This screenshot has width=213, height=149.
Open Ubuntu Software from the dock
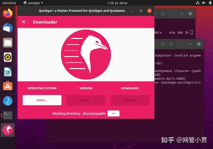8,86
